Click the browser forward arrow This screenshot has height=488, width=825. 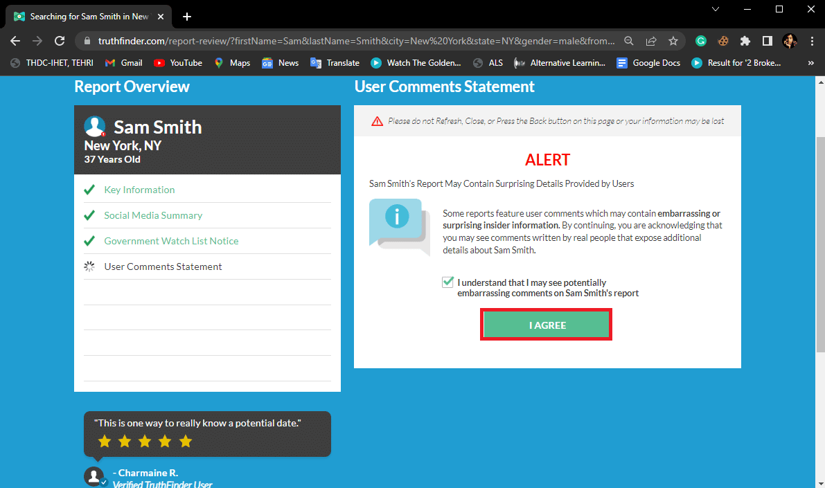pyautogui.click(x=37, y=41)
